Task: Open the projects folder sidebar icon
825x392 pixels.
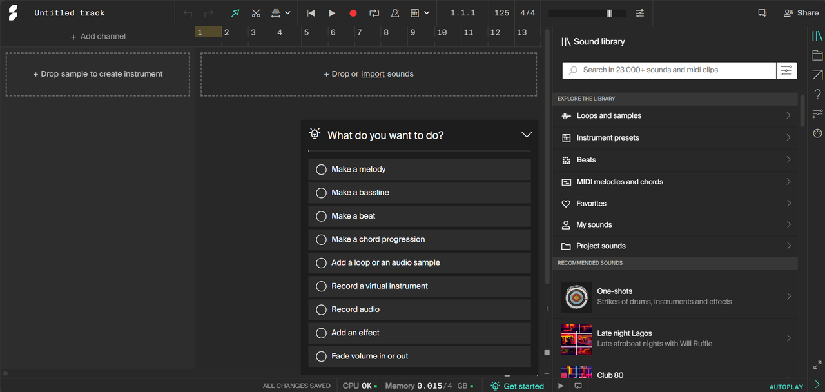Action: [817, 55]
